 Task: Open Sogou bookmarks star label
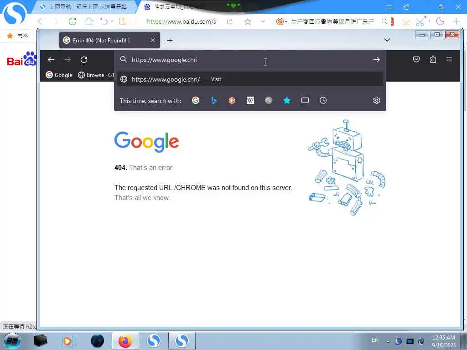[x=18, y=36]
